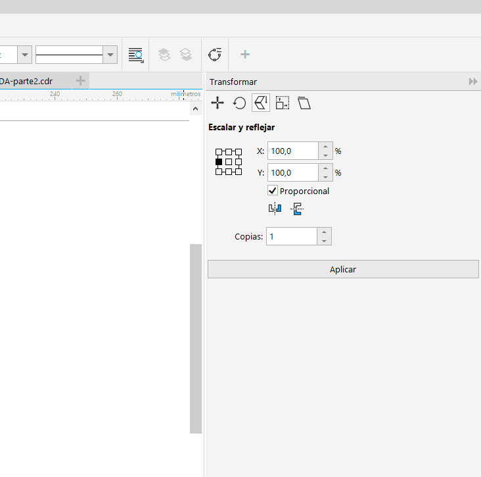Screen dimensions: 481x477
Task: Open the text wrap options icon
Action: click(x=136, y=55)
